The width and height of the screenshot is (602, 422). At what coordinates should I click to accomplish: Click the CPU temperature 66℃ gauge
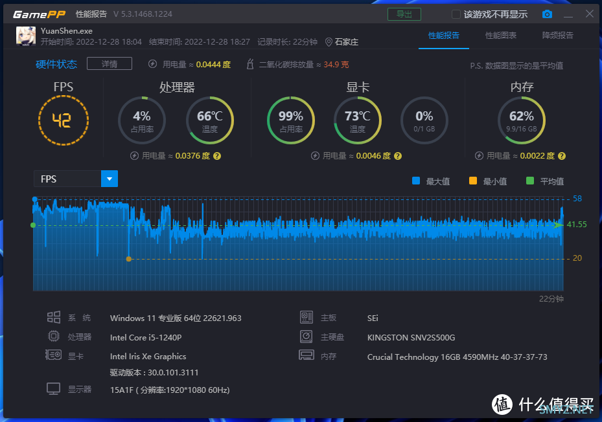pos(209,120)
